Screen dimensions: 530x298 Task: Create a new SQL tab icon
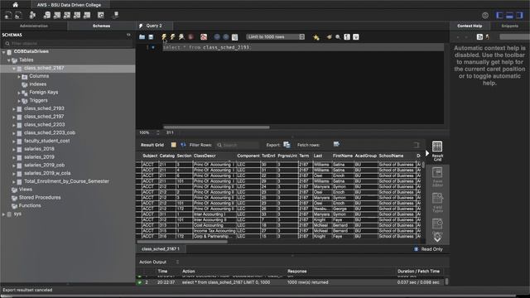(8, 15)
